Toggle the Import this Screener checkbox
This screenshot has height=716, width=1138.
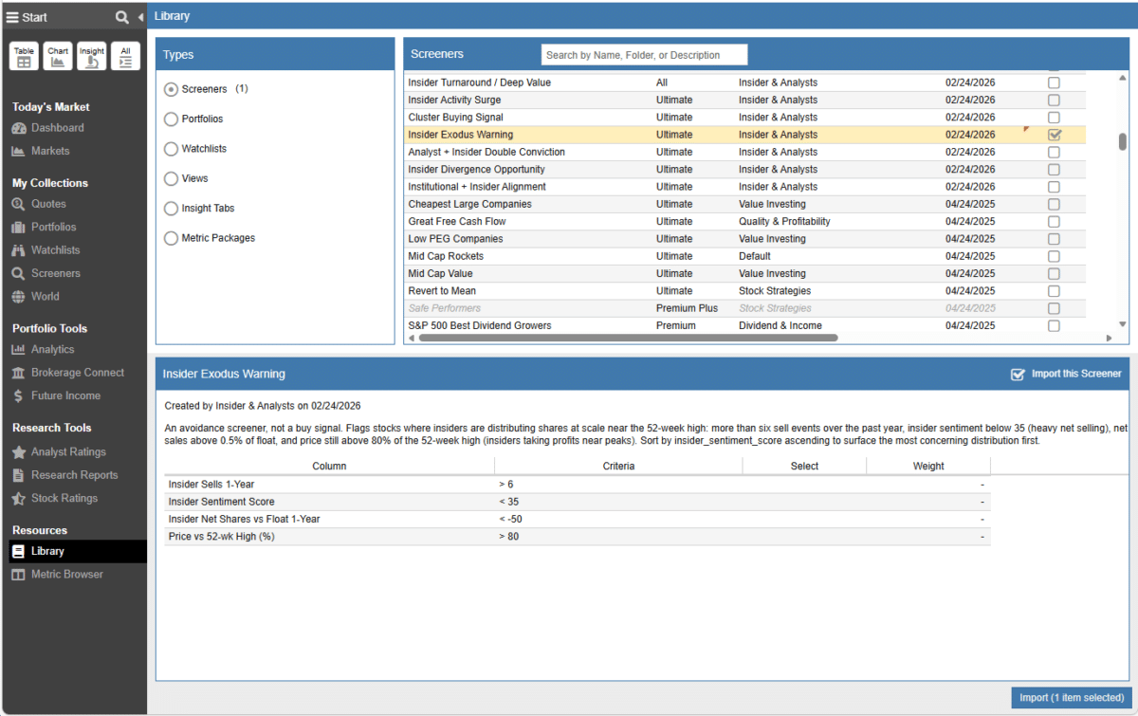pyautogui.click(x=1019, y=374)
